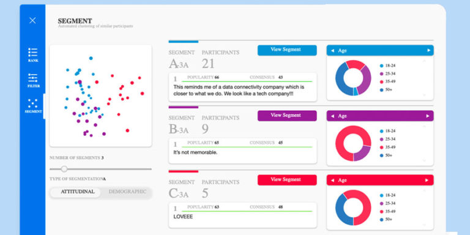Open the 'It's not memorable.' comment
The width and height of the screenshot is (470, 235).
coord(242,151)
